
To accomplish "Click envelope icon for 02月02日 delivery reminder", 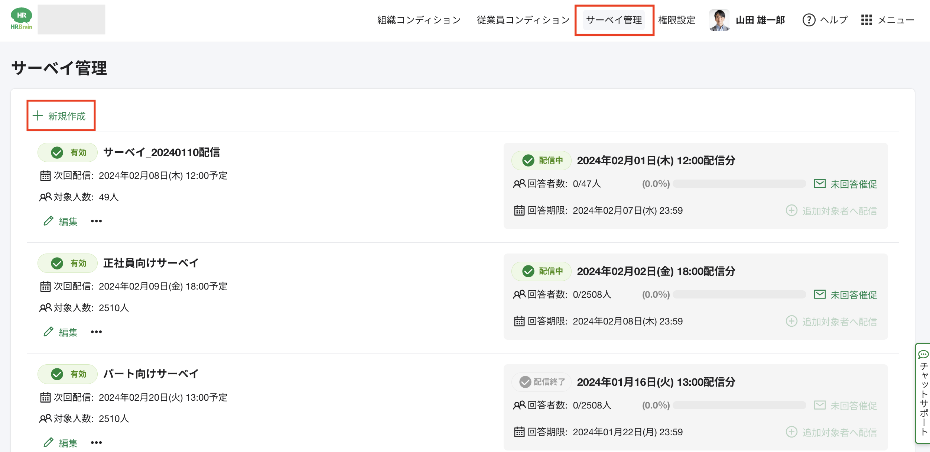I will (x=820, y=294).
